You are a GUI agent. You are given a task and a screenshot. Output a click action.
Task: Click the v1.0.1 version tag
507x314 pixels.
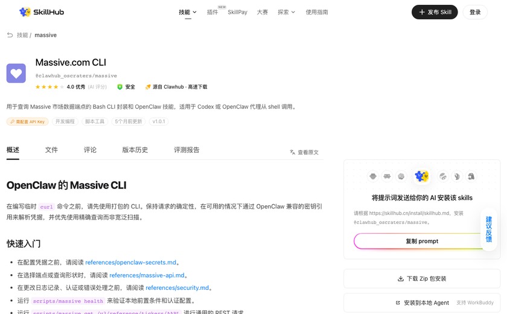(x=159, y=121)
